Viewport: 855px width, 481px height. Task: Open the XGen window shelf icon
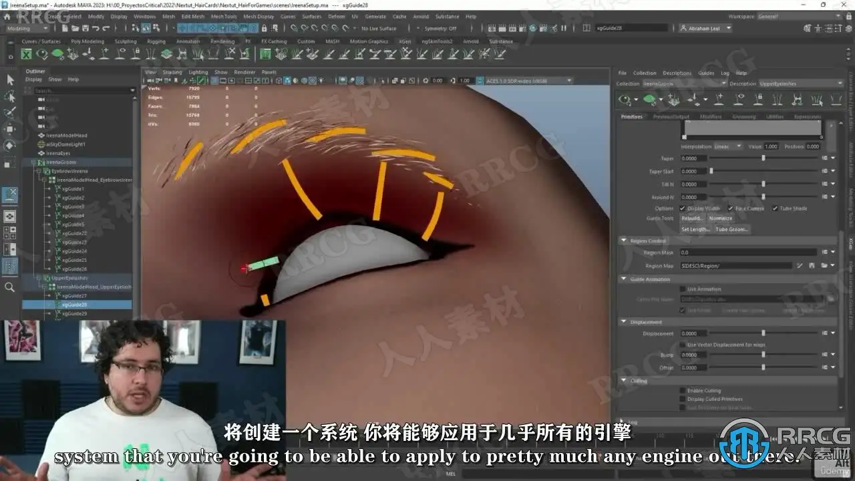coord(27,54)
